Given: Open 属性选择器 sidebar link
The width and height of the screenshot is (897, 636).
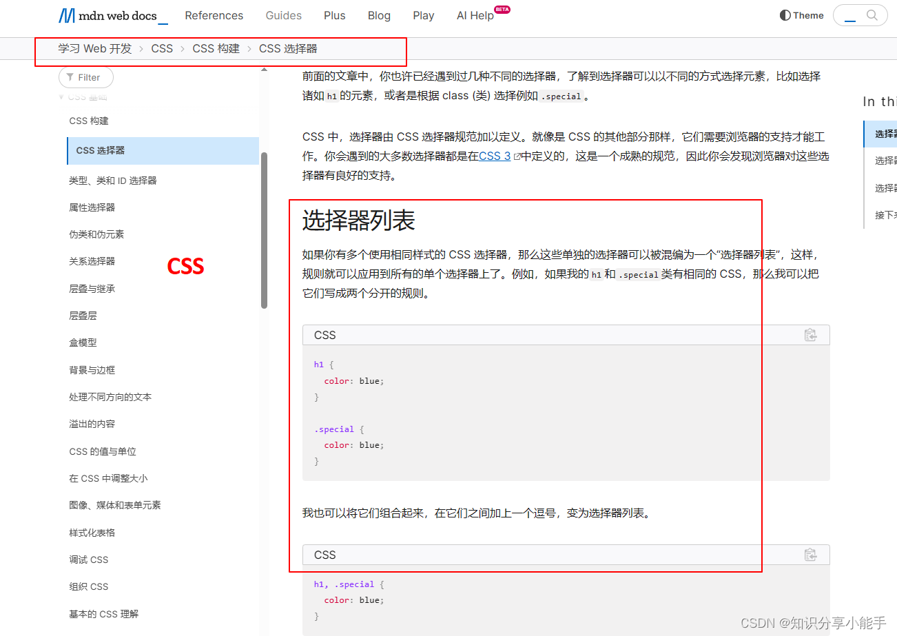Looking at the screenshot, I should coord(92,207).
